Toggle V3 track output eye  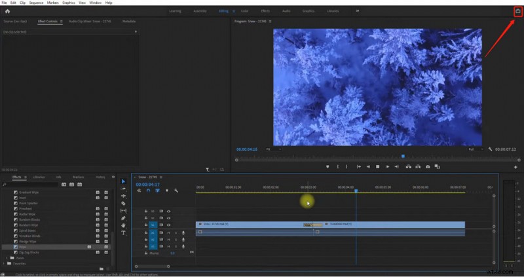pos(168,211)
